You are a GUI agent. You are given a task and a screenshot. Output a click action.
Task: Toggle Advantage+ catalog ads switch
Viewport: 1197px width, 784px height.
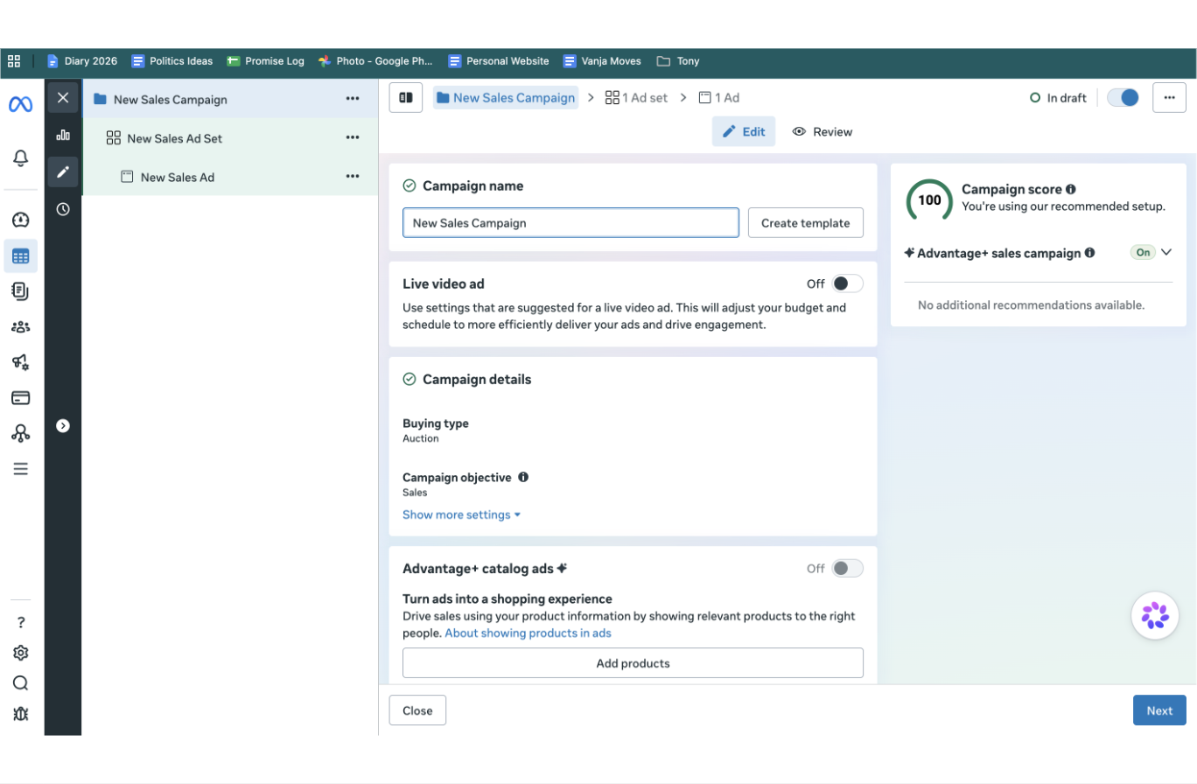(x=847, y=569)
